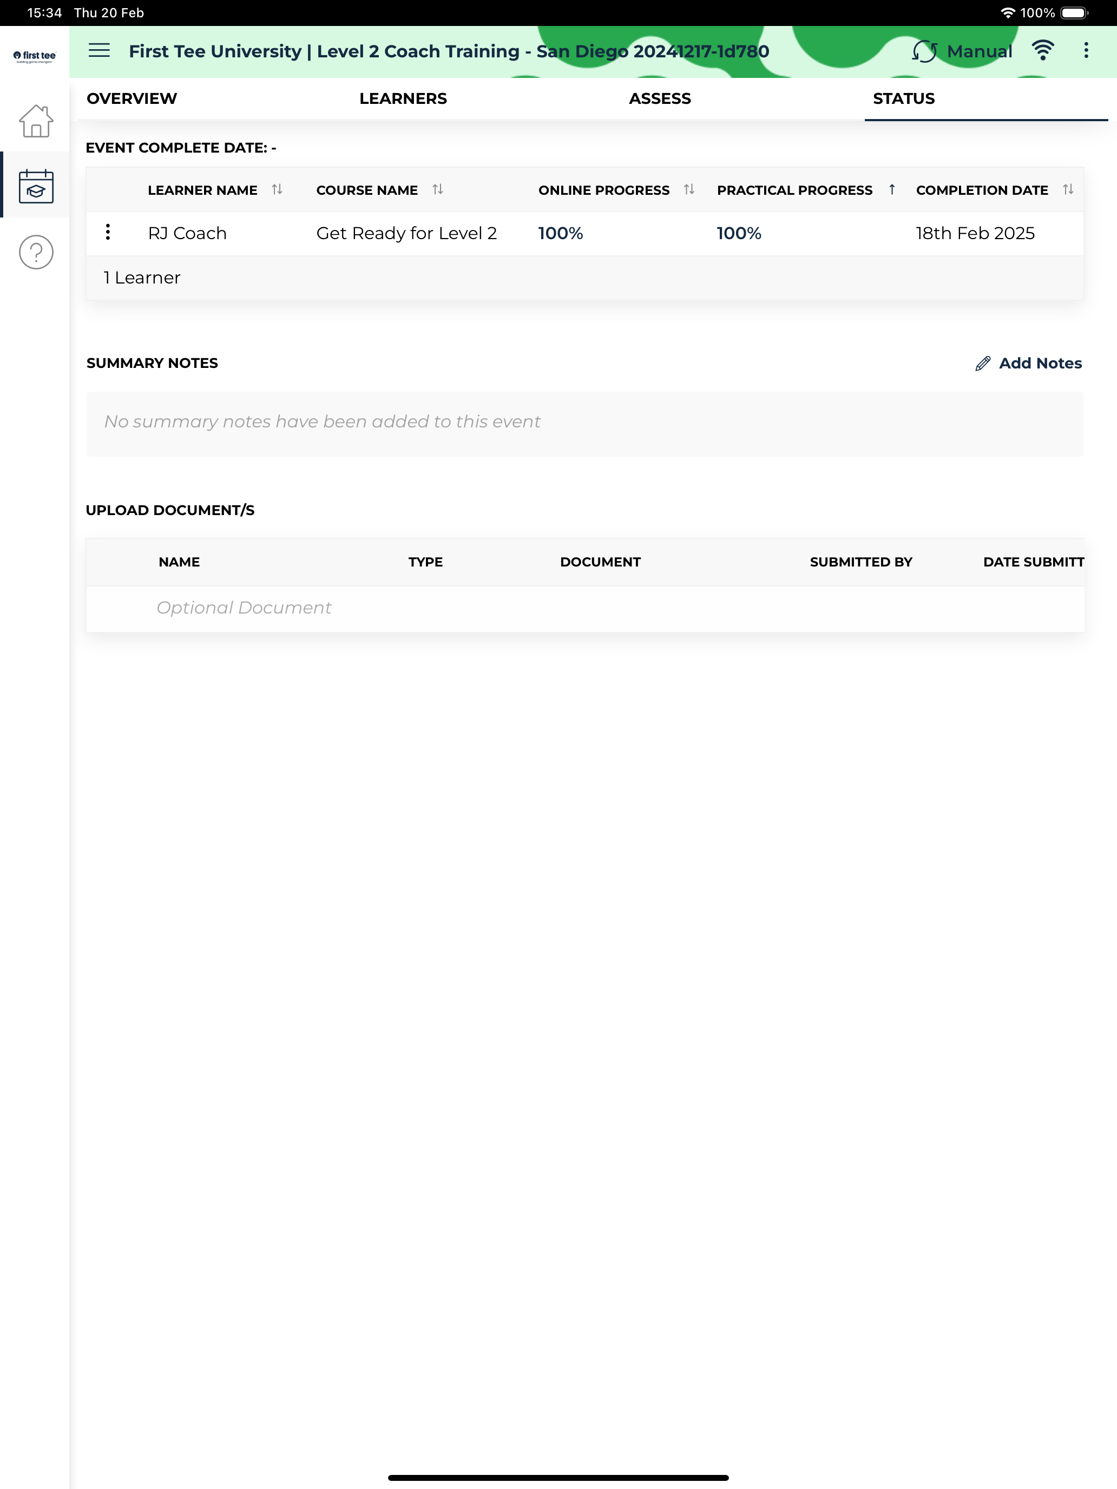Switch to the LEARNERS tab
This screenshot has width=1117, height=1489.
[403, 99]
